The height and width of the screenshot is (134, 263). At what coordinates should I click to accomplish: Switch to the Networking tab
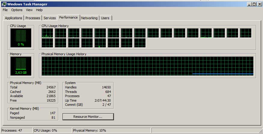pos(89,18)
